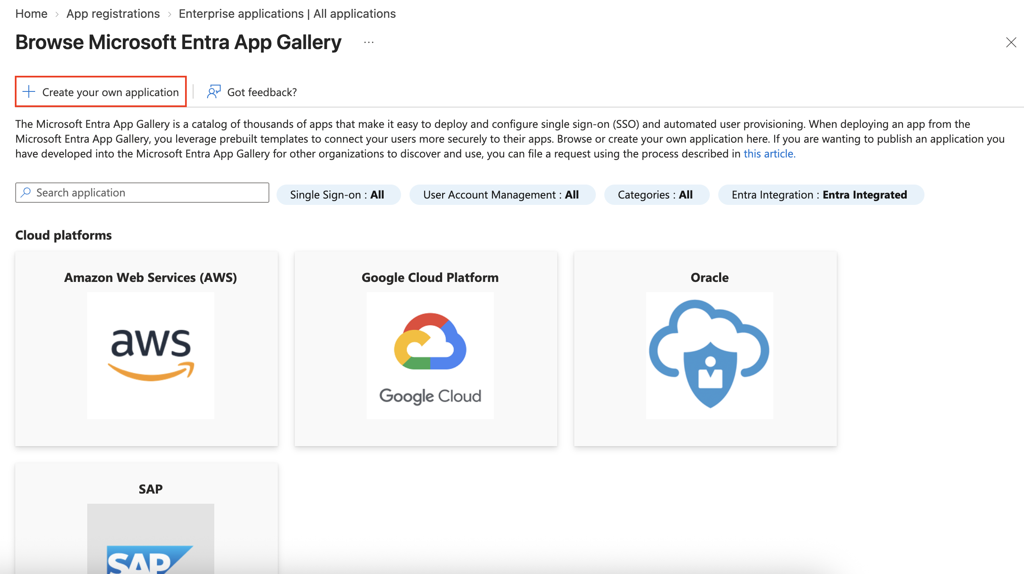Select the AWS logo thumbnail
Image resolution: width=1024 pixels, height=574 pixels.
tap(151, 356)
